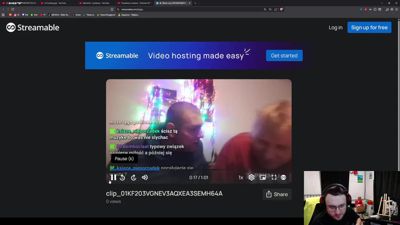Open the Filman.cc bookmark
Viewport: 400px width, 225px height.
point(89,15)
